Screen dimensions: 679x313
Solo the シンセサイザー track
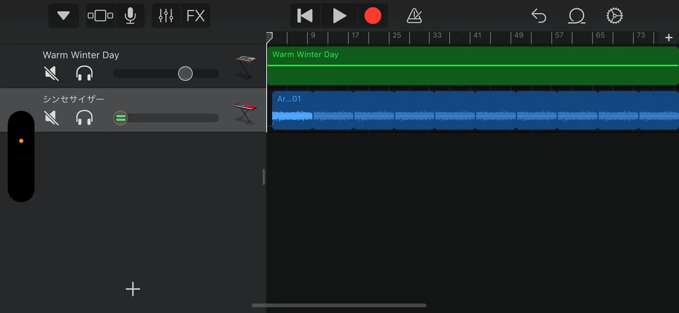point(84,118)
